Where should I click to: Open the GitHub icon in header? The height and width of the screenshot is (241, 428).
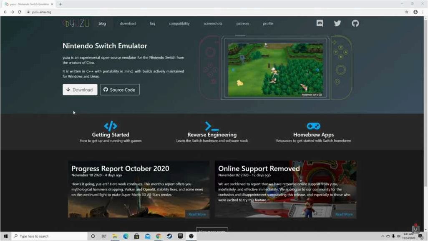tap(355, 23)
